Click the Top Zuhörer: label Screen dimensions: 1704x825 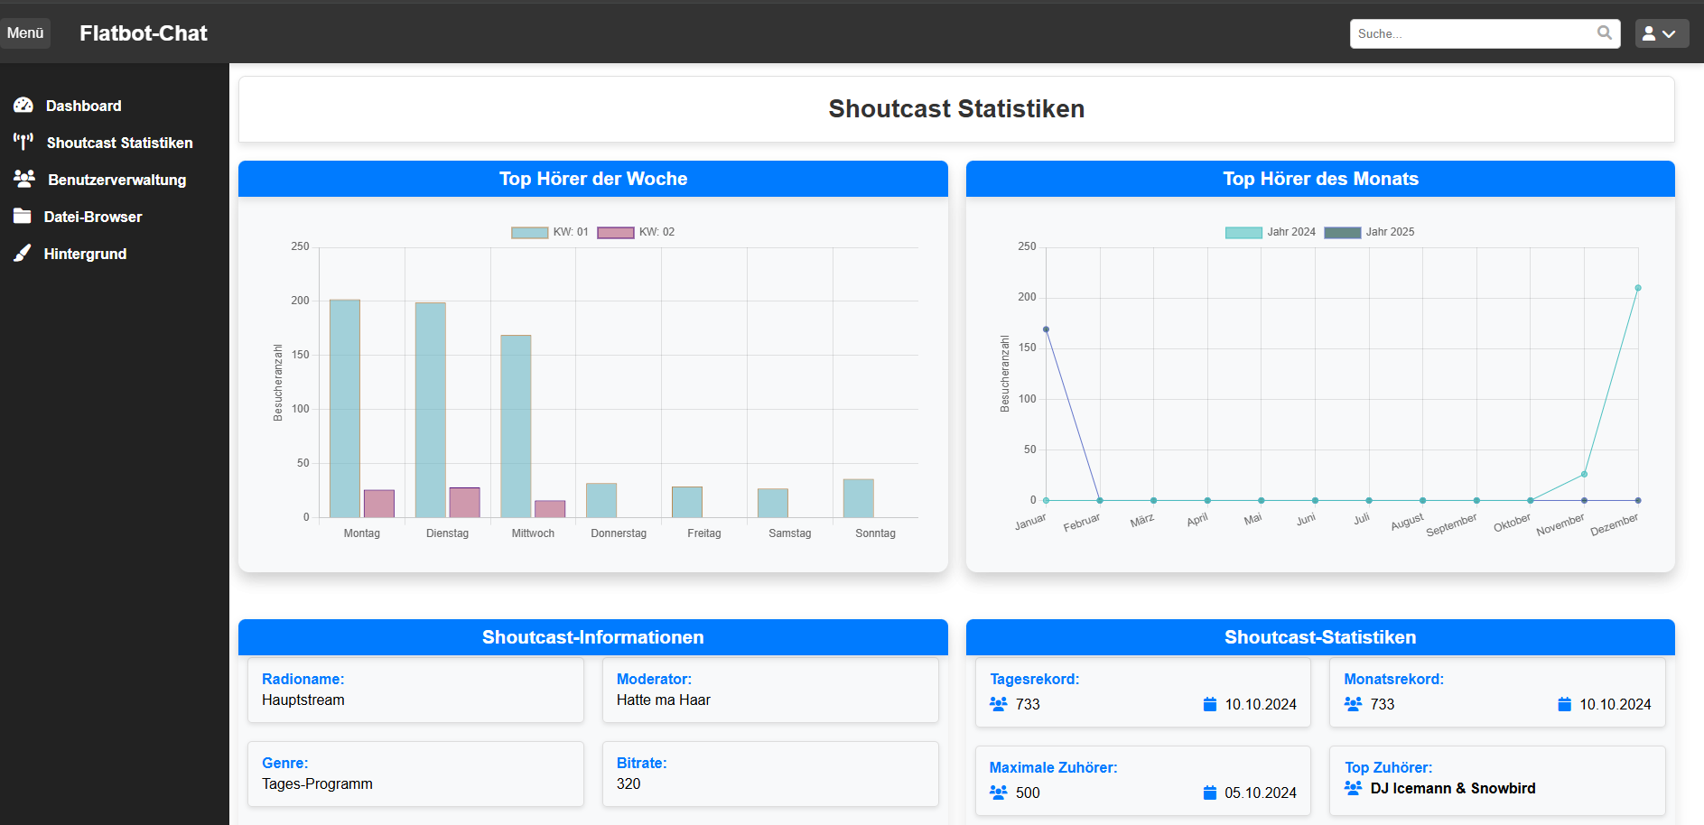[1388, 767]
